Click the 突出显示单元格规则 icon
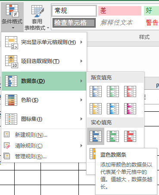The image size is (159, 195). 11,43
